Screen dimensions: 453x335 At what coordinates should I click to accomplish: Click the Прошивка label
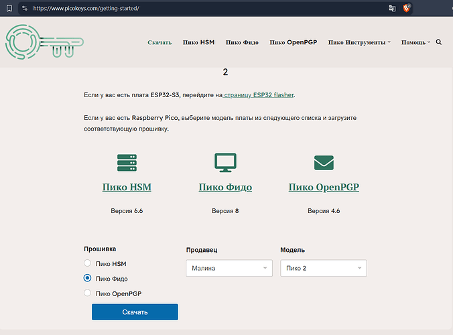tap(100, 249)
